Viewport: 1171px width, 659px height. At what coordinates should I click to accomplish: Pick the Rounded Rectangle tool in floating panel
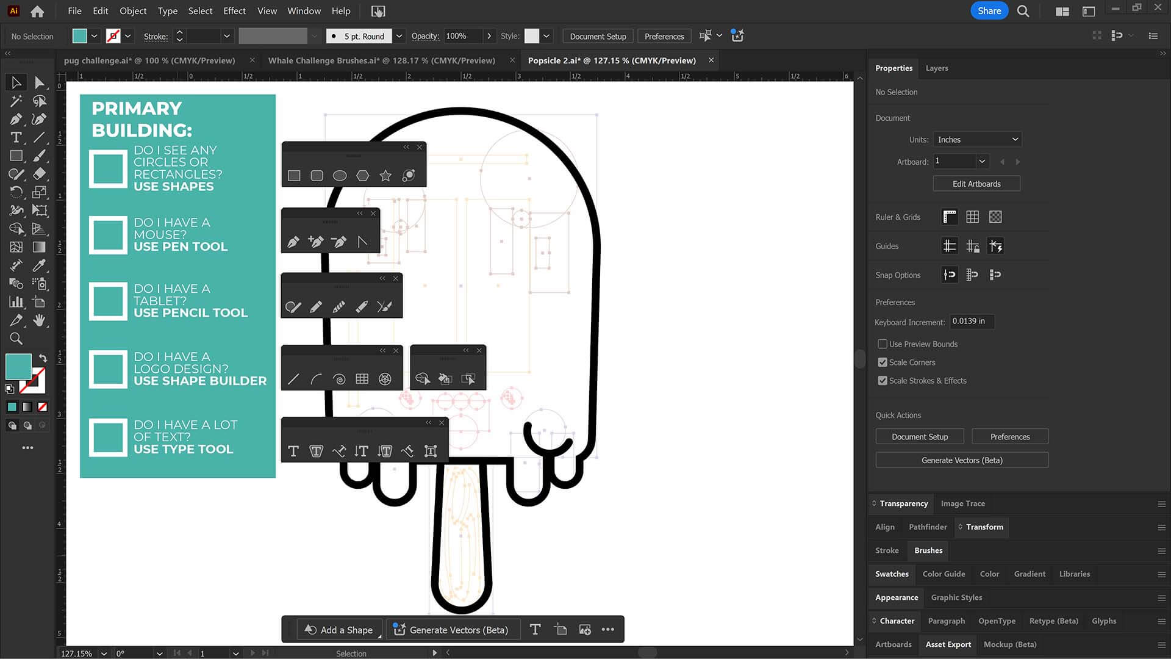317,176
